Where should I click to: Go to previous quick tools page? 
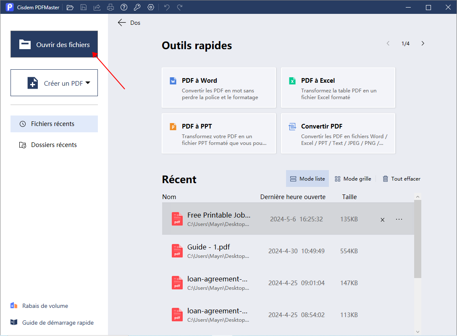(388, 43)
